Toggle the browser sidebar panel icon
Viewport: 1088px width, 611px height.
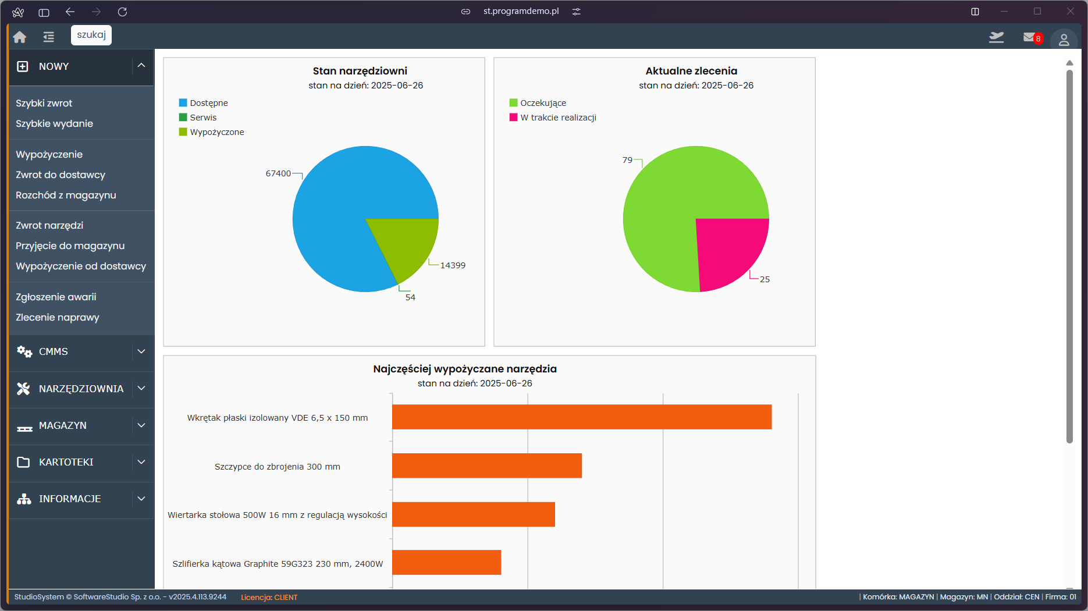44,12
